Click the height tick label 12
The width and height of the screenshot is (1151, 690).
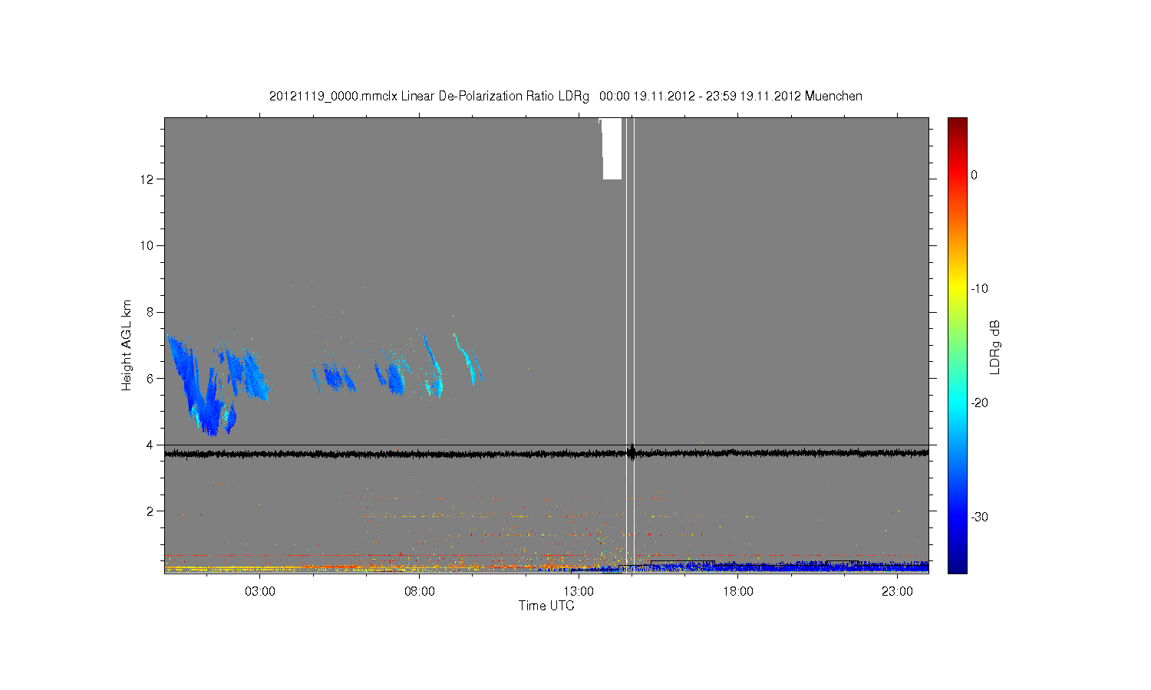pyautogui.click(x=147, y=179)
